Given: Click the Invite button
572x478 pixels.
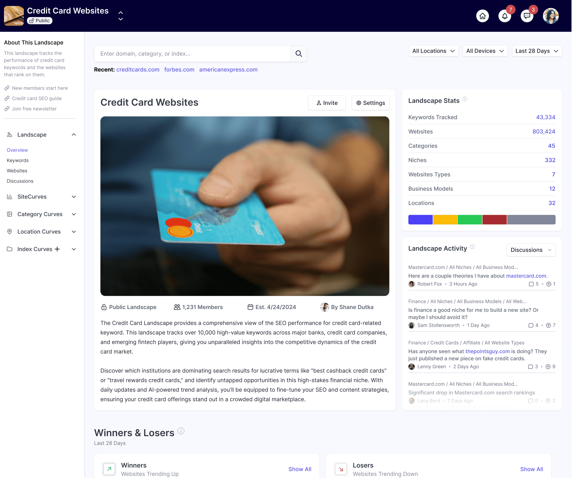Looking at the screenshot, I should click(x=327, y=103).
